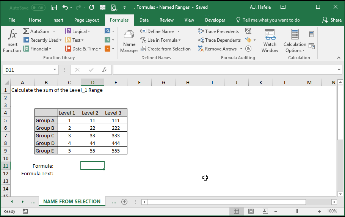Click the Error Checking icon
This screenshot has width=345, height=217.
coord(248,40)
